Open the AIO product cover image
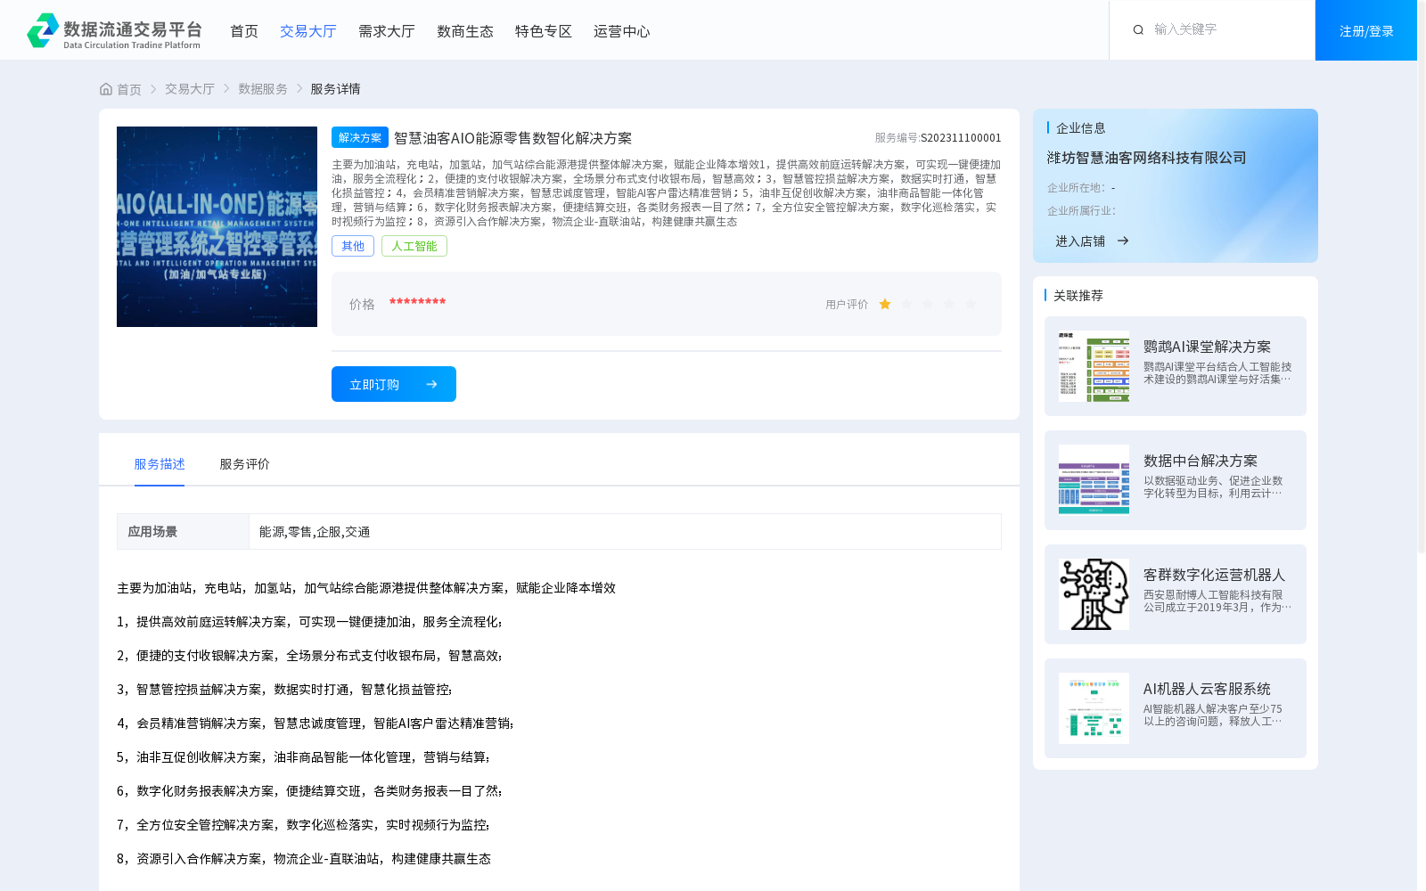Viewport: 1426px width, 891px height. click(x=217, y=226)
